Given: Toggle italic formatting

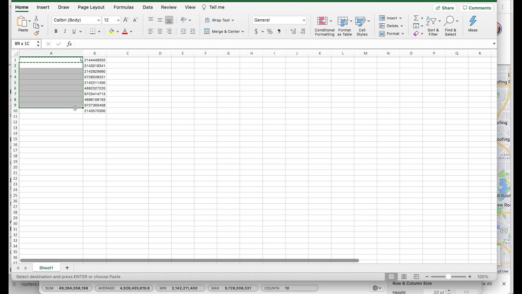Looking at the screenshot, I should [65, 31].
